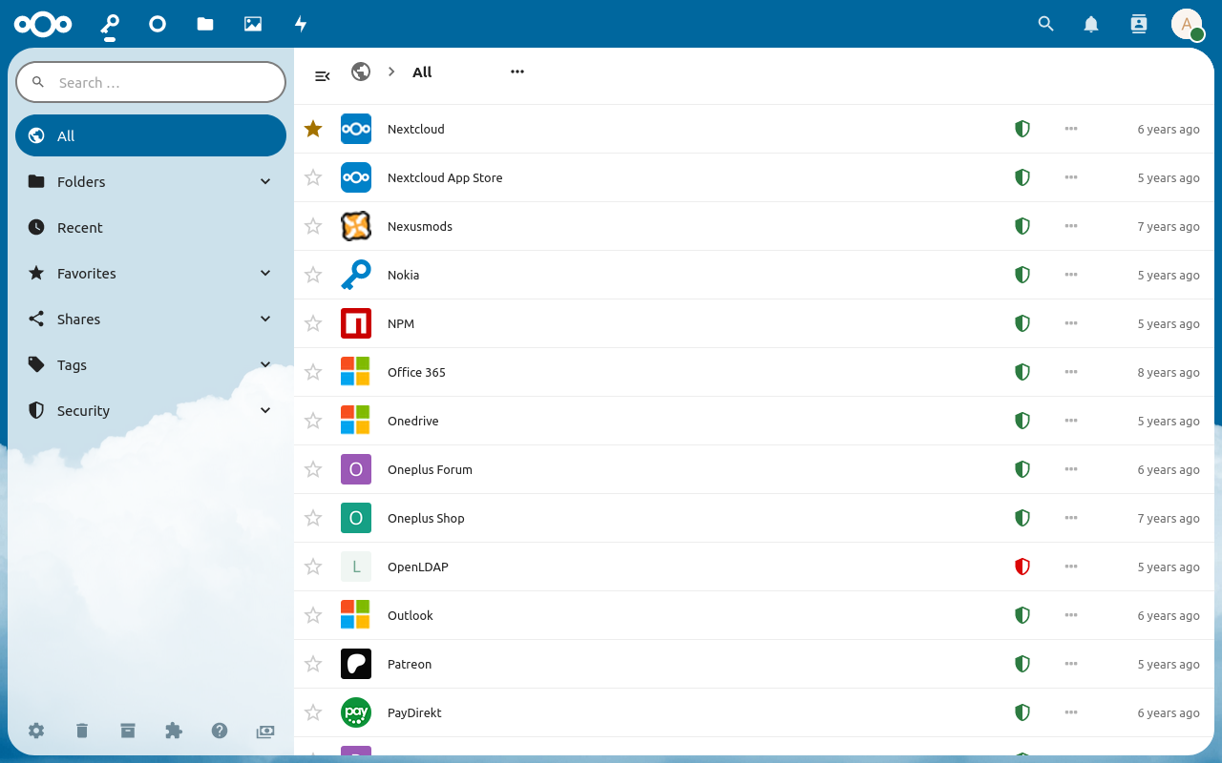Open the Oneplus Forum password entry
This screenshot has height=763, width=1222.
753,469
